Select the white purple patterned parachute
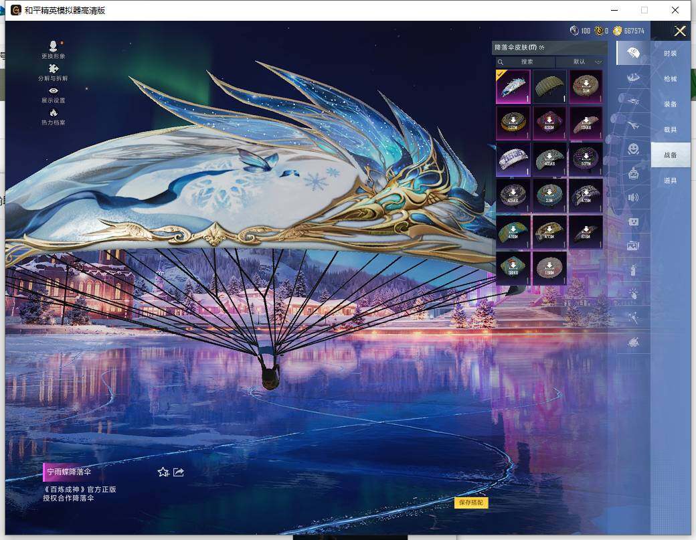The height and width of the screenshot is (540, 696). coord(513,159)
